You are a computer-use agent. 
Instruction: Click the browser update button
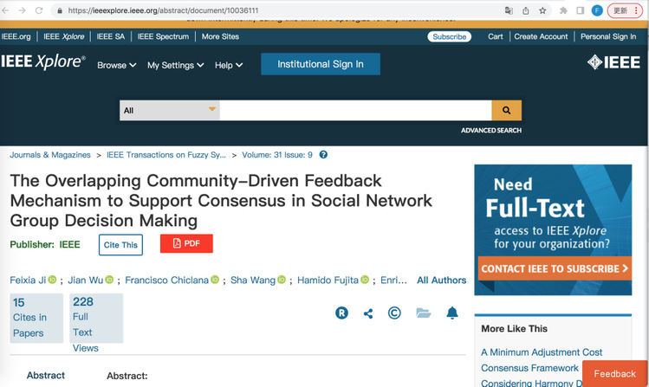pos(625,10)
